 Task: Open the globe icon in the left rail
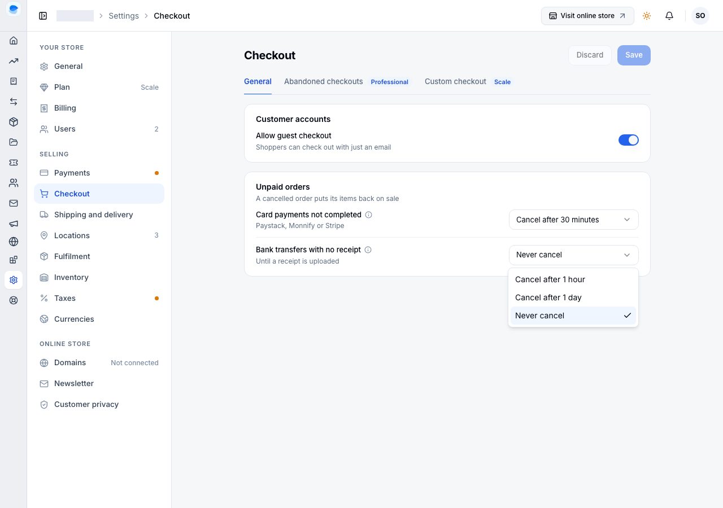[x=14, y=242]
